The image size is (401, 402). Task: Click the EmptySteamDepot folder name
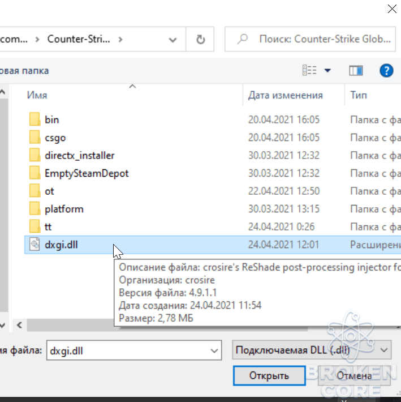(x=87, y=174)
